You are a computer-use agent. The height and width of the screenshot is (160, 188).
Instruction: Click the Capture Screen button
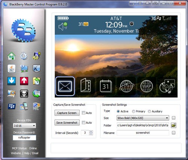pyautogui.click(x=67, y=113)
